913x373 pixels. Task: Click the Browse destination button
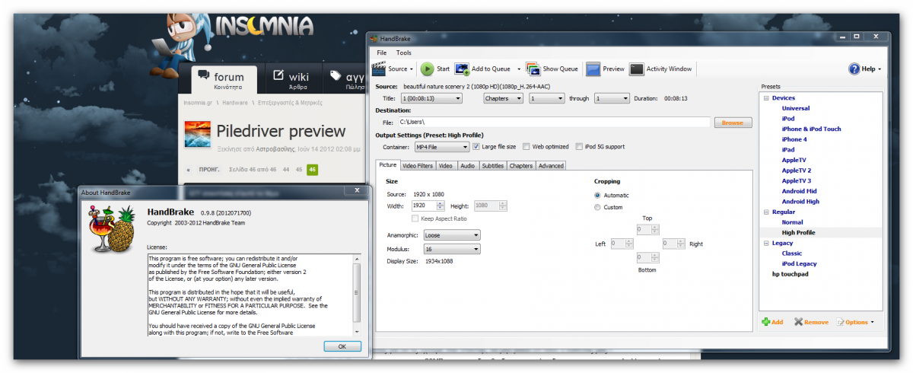point(733,123)
